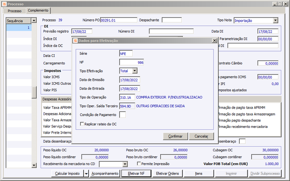Enable the Permite Impressão checkbox
This screenshot has height=181, width=290.
click(139, 164)
